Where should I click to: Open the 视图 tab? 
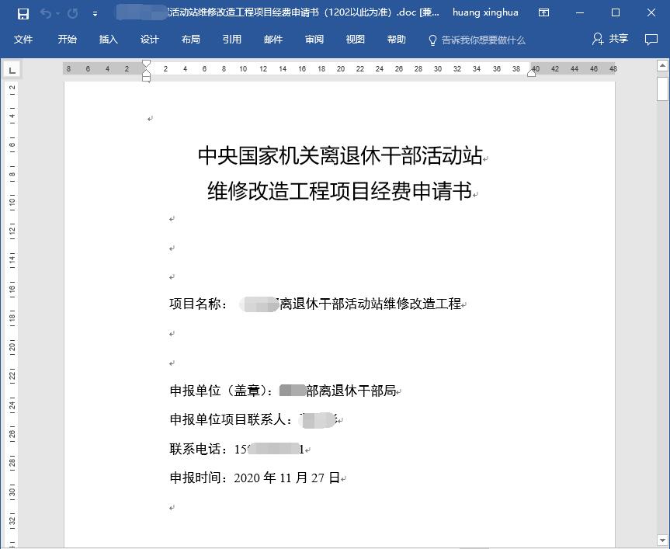(x=356, y=40)
